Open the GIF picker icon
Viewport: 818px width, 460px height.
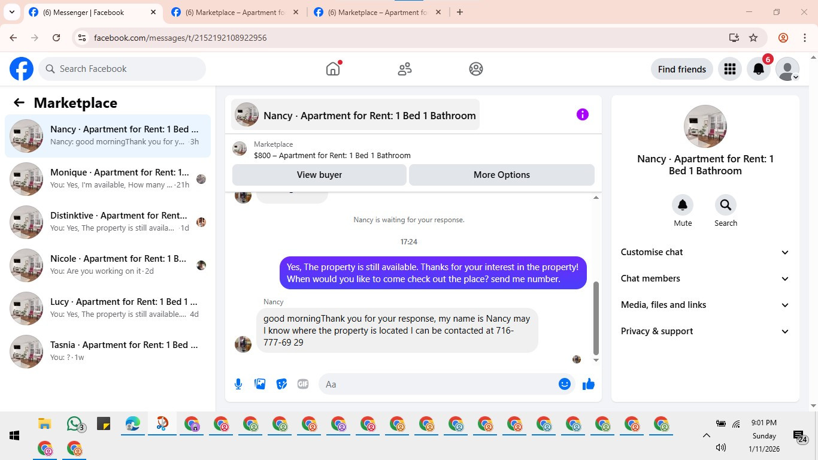tap(303, 384)
